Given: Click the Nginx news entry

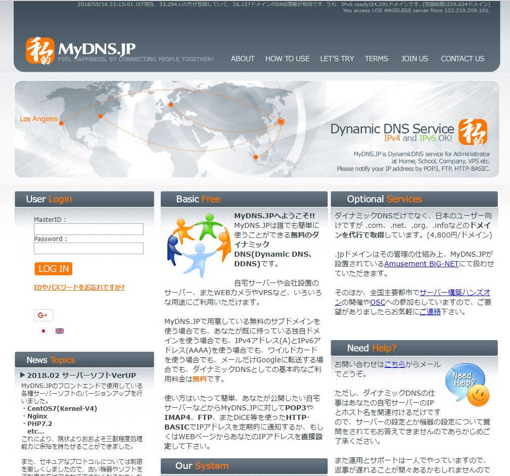Looking at the screenshot, I should pyautogui.click(x=37, y=416).
